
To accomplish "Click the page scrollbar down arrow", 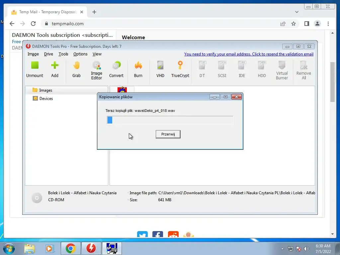I will pyautogui.click(x=333, y=234).
